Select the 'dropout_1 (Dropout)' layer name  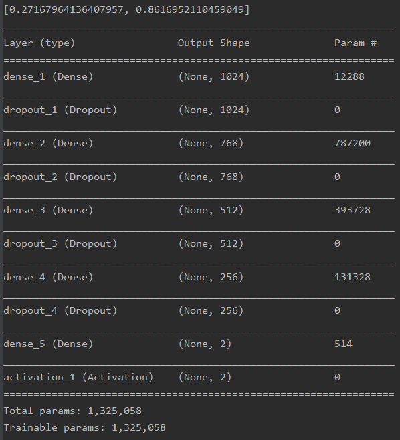[60, 110]
